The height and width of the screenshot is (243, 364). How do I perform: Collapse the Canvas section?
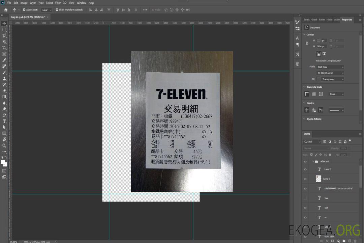(304, 35)
